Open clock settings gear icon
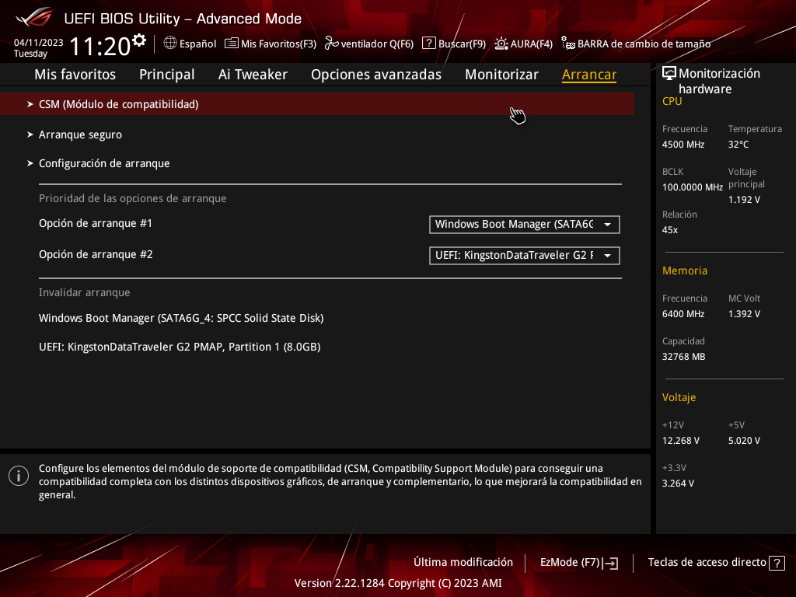 pyautogui.click(x=139, y=40)
